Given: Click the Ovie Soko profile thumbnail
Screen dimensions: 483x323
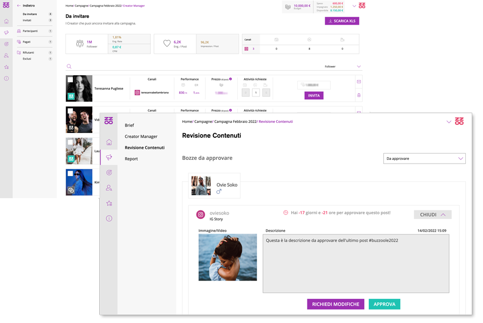Looking at the screenshot, I should coord(201,186).
